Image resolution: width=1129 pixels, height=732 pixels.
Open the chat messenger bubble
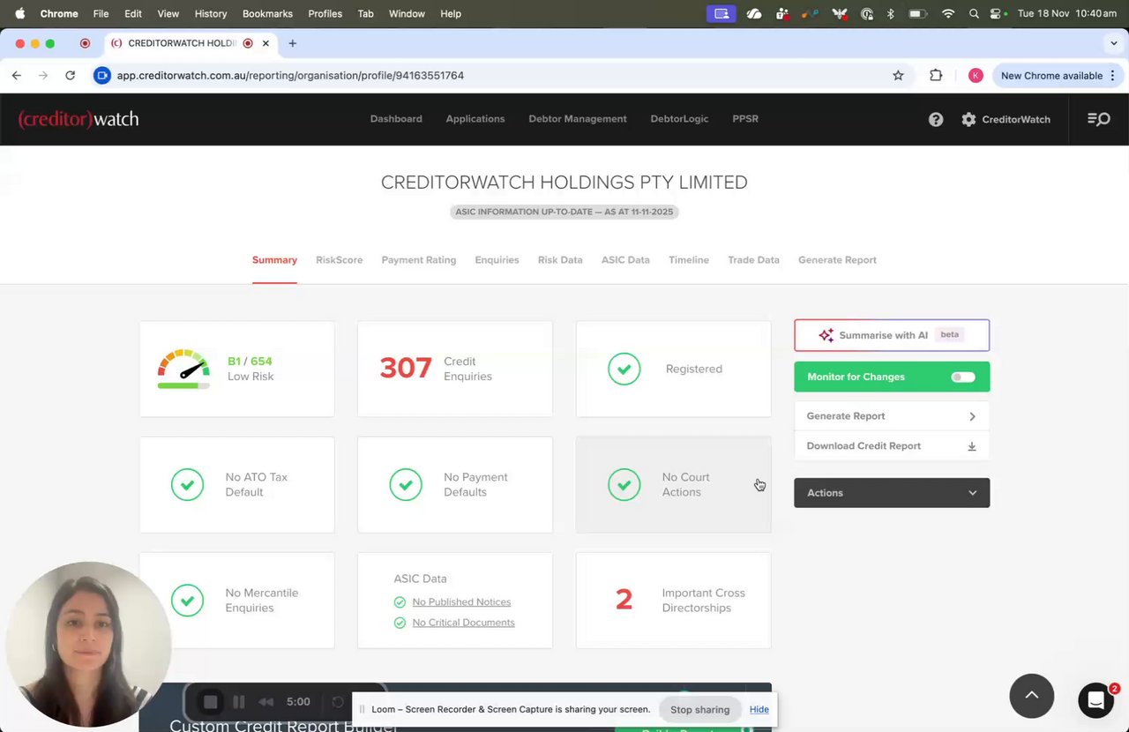click(1095, 700)
